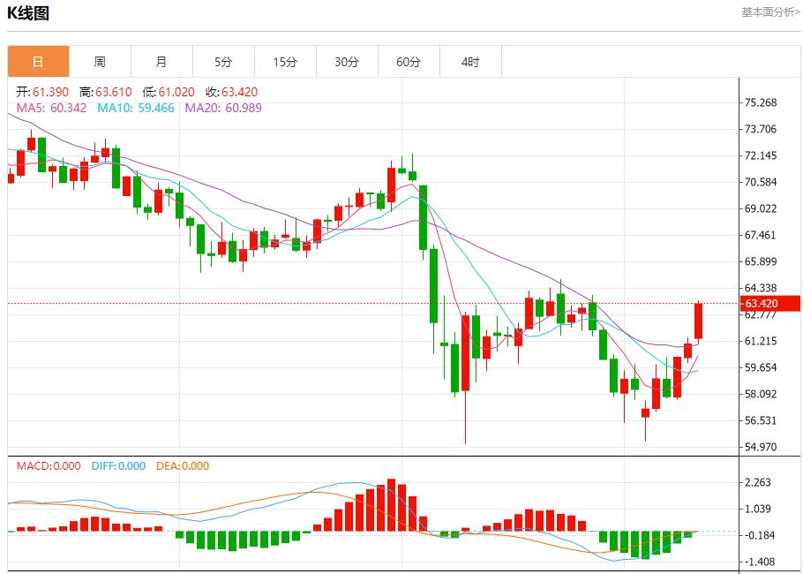Switch to the 月 monthly tab
The width and height of the screenshot is (803, 574).
pos(161,62)
